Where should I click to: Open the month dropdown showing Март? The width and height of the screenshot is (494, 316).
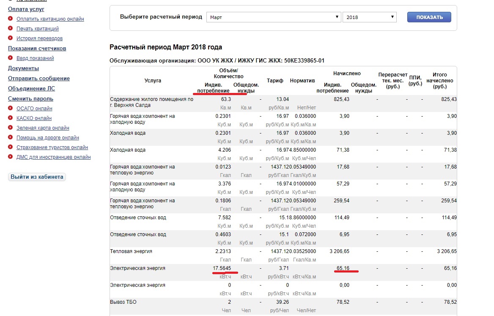[x=274, y=17]
